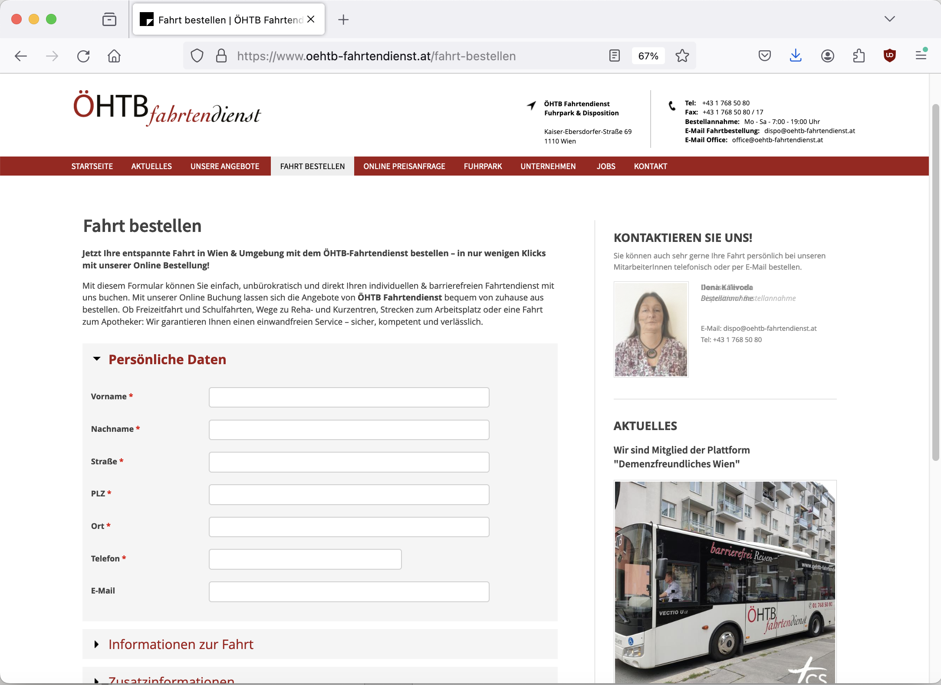Image resolution: width=941 pixels, height=685 pixels.
Task: Open the Online Preisanfrage menu item
Action: 404,166
